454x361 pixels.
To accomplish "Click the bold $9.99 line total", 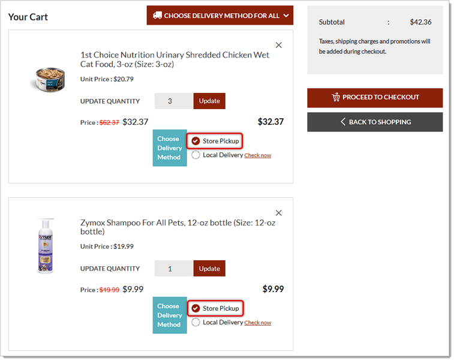I will 273,289.
